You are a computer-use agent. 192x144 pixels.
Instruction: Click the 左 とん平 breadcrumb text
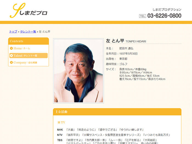44,32
